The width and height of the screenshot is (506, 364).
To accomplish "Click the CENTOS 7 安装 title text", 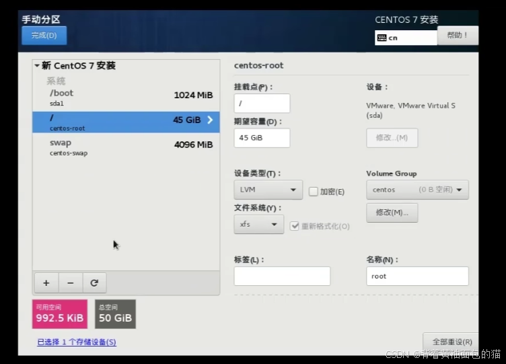I will [x=406, y=20].
